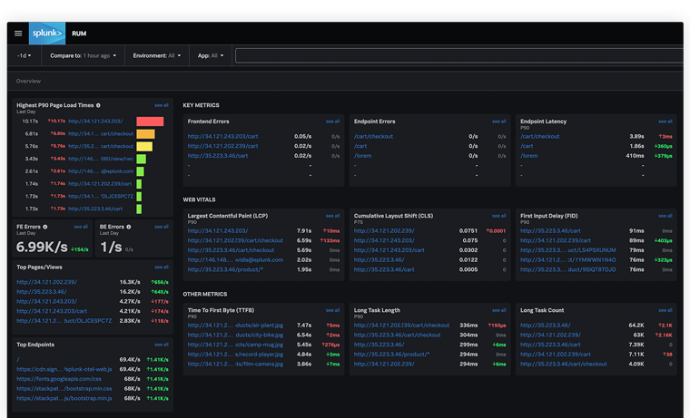Open the App All dropdown
Screen dimensions: 690x418
pyautogui.click(x=211, y=56)
